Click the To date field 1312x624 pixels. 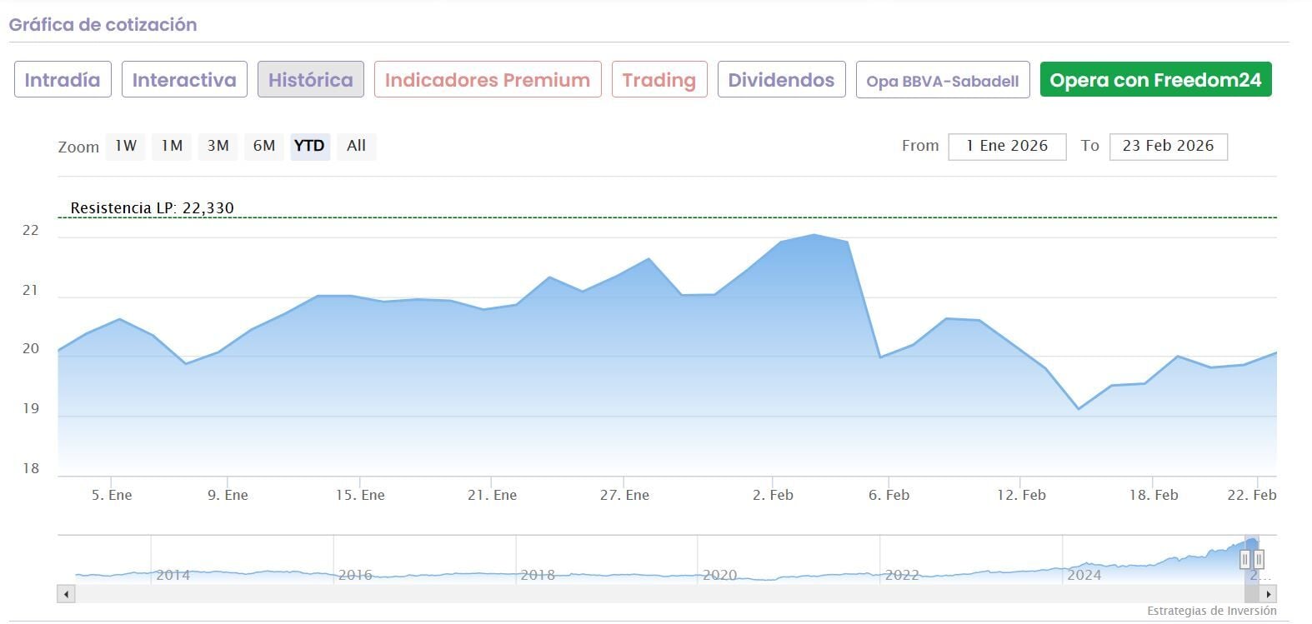[1168, 146]
